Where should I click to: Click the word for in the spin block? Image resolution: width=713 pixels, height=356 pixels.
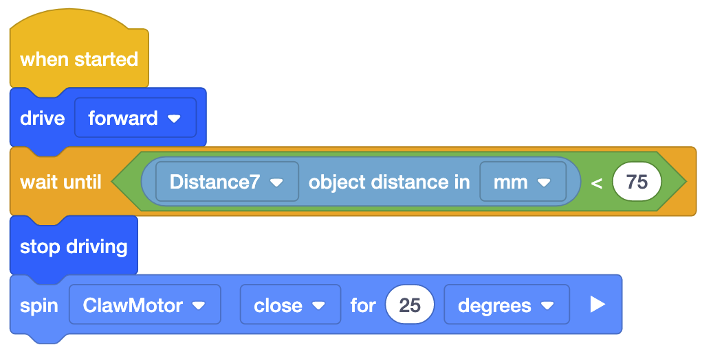(363, 305)
